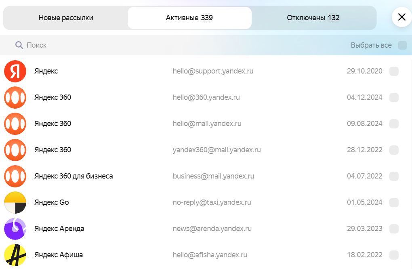Click the yellow Яндекс Афиша logo

[15, 255]
